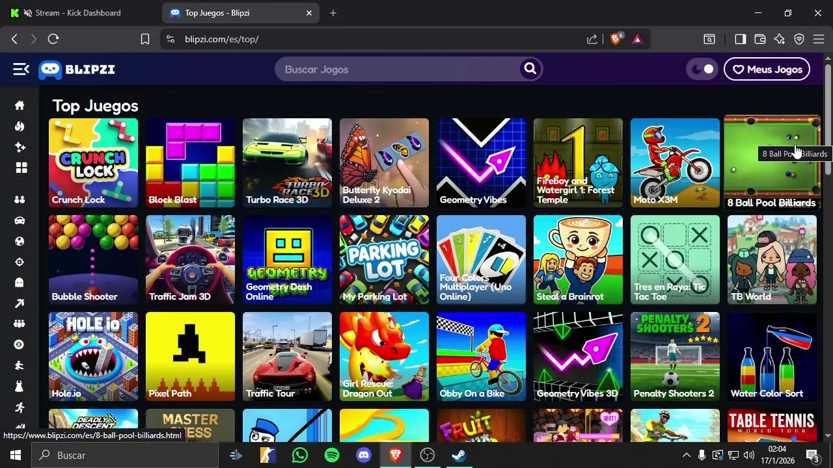Open Leo AI sparkle icon
833x468 pixels.
point(780,39)
